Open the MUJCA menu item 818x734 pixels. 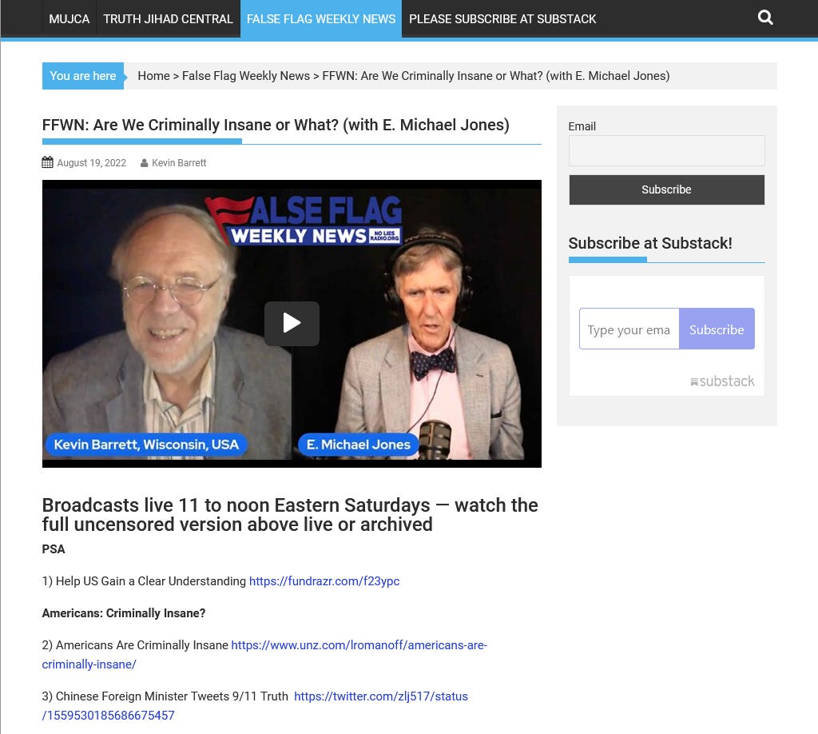click(x=69, y=19)
